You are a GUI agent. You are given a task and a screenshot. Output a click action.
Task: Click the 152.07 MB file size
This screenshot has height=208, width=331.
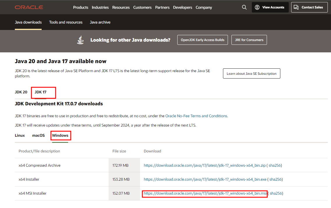click(x=121, y=193)
